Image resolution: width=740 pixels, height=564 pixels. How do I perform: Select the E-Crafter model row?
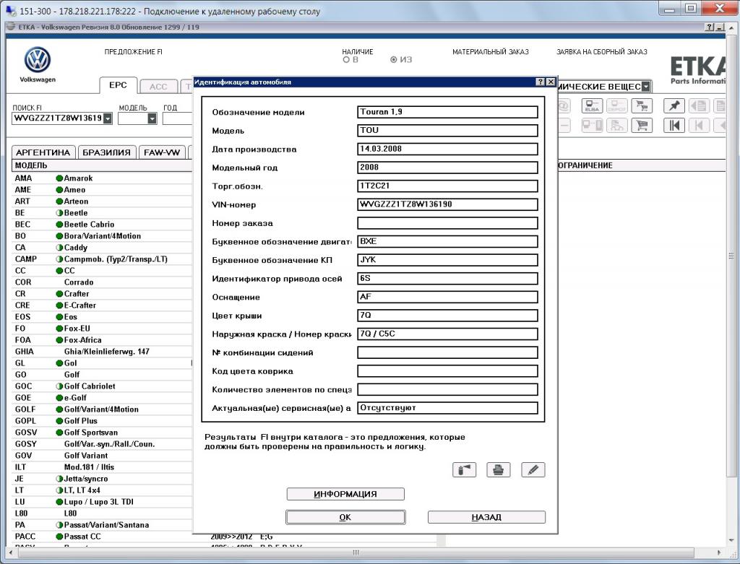pyautogui.click(x=101, y=305)
